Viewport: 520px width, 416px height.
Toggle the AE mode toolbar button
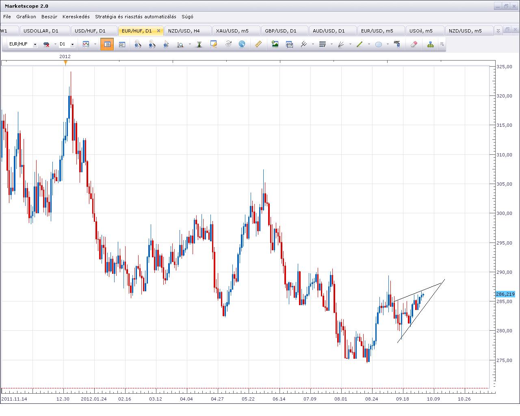click(x=122, y=44)
